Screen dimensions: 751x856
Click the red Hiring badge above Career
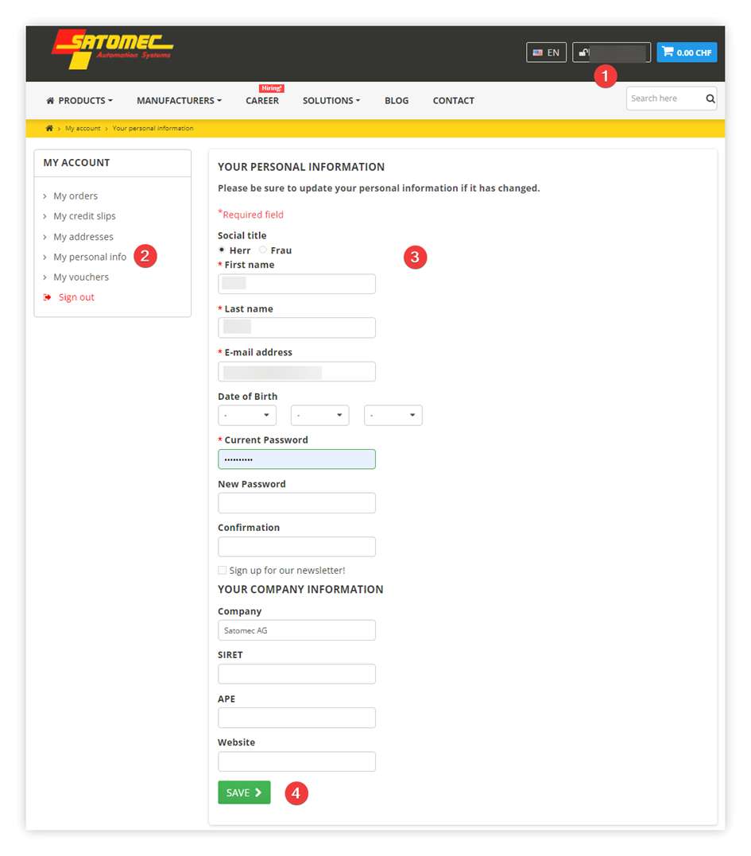(271, 88)
